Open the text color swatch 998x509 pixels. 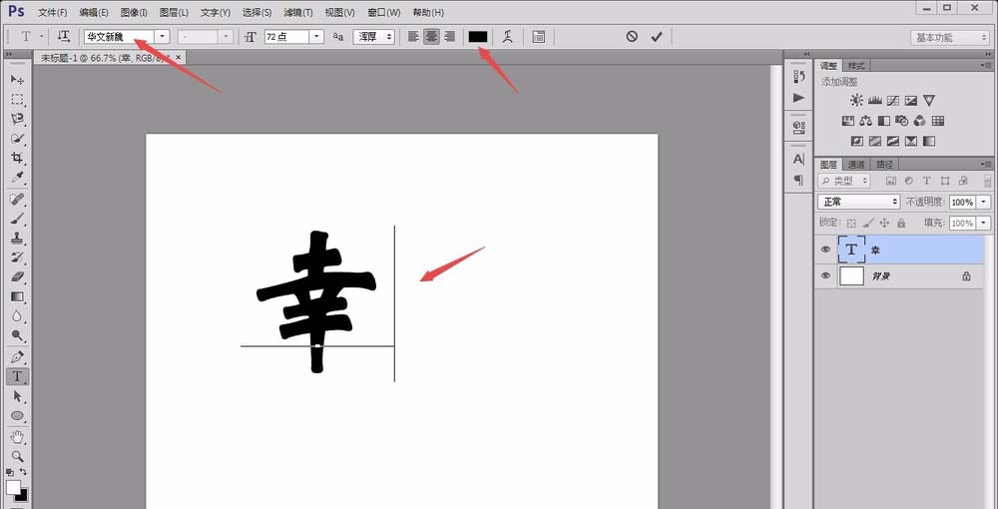pyautogui.click(x=478, y=37)
